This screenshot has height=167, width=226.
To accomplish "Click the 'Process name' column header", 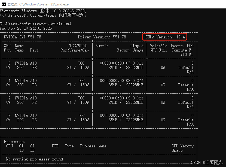I will tap(93, 146).
